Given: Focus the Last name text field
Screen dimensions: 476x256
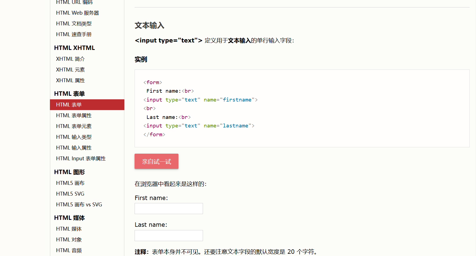Looking at the screenshot, I should [169, 236].
